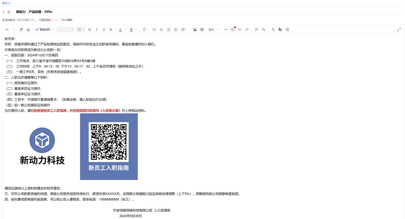Click the subject field 新动力 - 产品经理 - Offer
405x219 pixels.
34,12
